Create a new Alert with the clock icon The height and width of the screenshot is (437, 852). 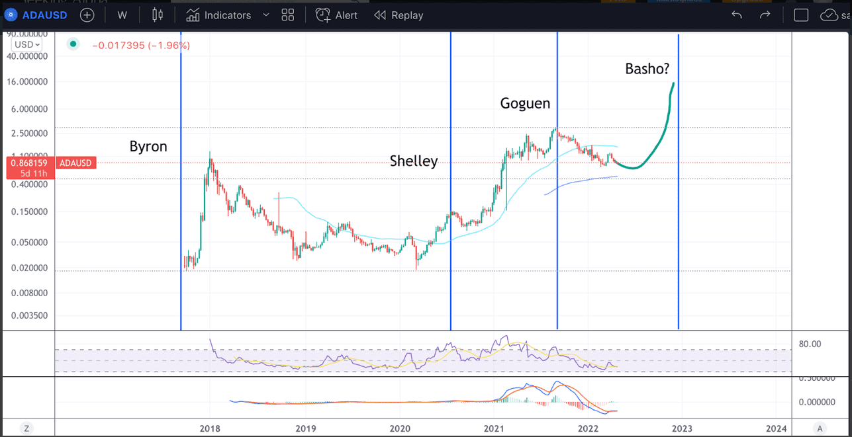[336, 15]
